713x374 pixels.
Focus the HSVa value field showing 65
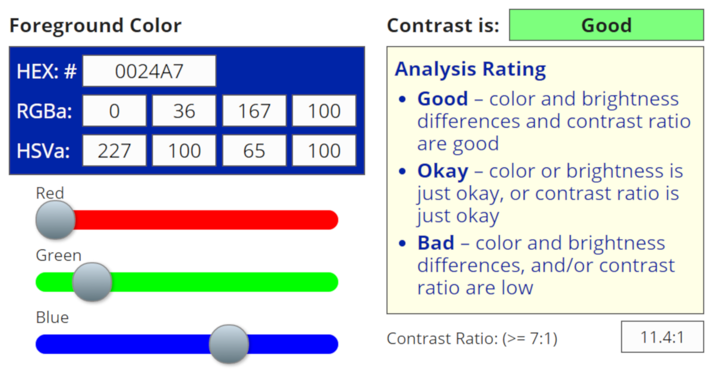pyautogui.click(x=254, y=151)
